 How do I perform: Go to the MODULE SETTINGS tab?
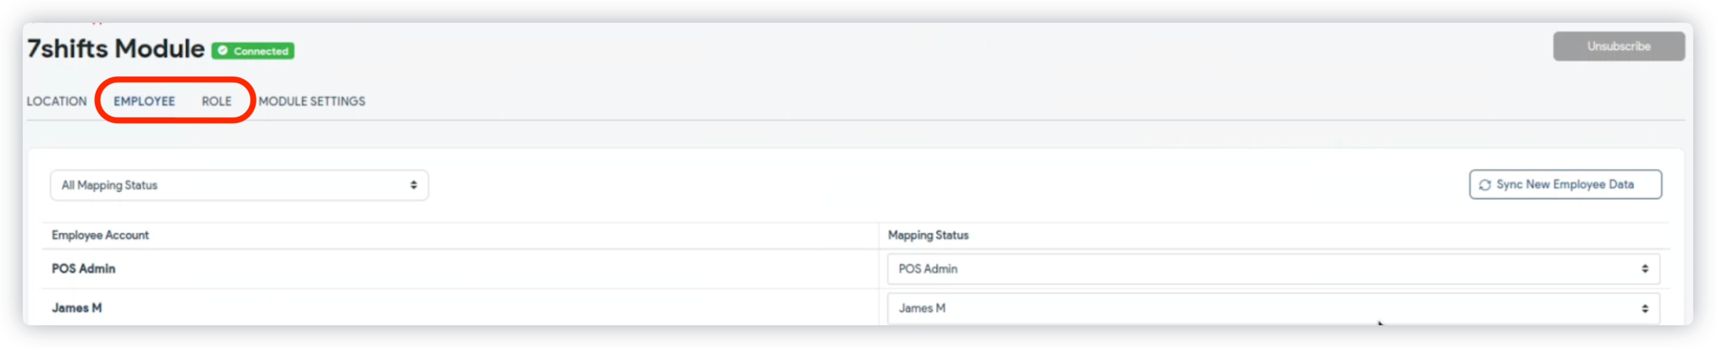click(312, 101)
